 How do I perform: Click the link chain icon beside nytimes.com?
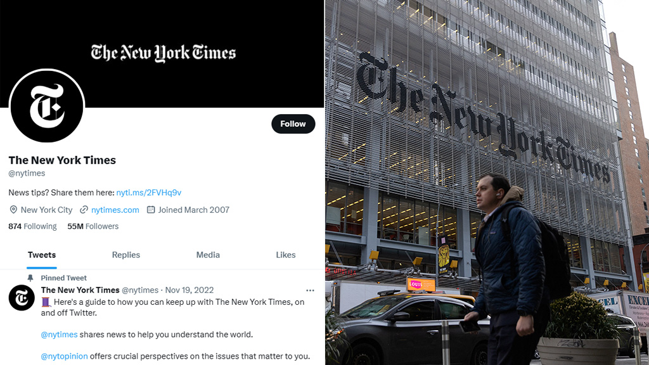click(84, 210)
